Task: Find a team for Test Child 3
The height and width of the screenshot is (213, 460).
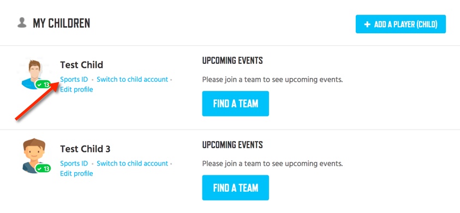Action: (x=236, y=187)
